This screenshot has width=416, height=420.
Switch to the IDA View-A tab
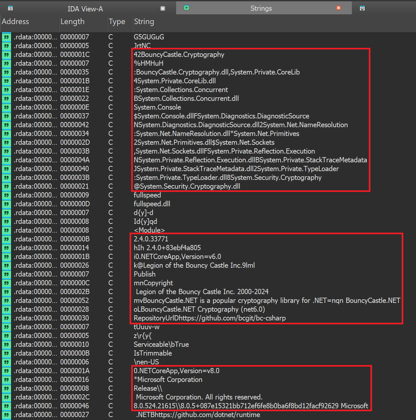85,9
